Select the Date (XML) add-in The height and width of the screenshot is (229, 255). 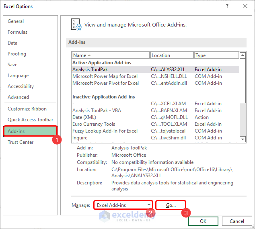coord(156,117)
